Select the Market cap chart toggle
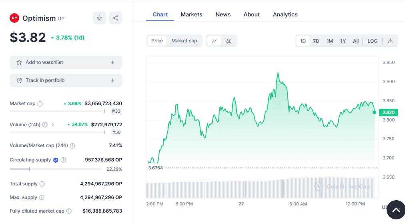The image size is (405, 223). 184,41
